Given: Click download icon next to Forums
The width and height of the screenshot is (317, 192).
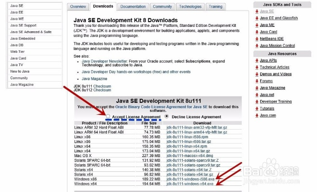Looking at the screenshot, I should (257, 81).
